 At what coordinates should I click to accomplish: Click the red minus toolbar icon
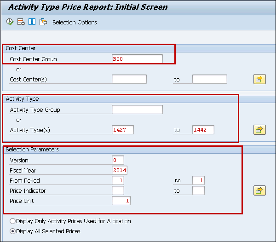(21, 22)
